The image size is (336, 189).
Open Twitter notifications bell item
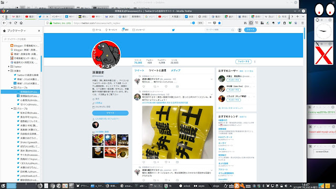click(x=125, y=30)
